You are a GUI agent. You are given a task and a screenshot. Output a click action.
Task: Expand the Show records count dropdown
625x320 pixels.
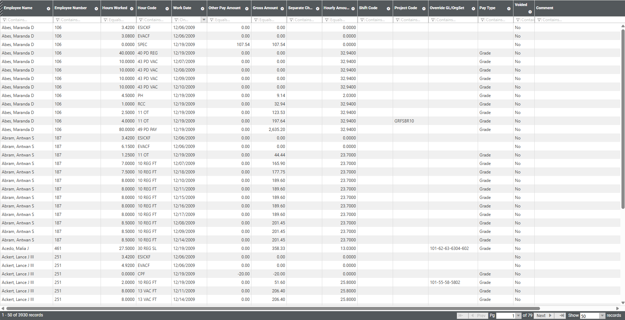pyautogui.click(x=602, y=315)
